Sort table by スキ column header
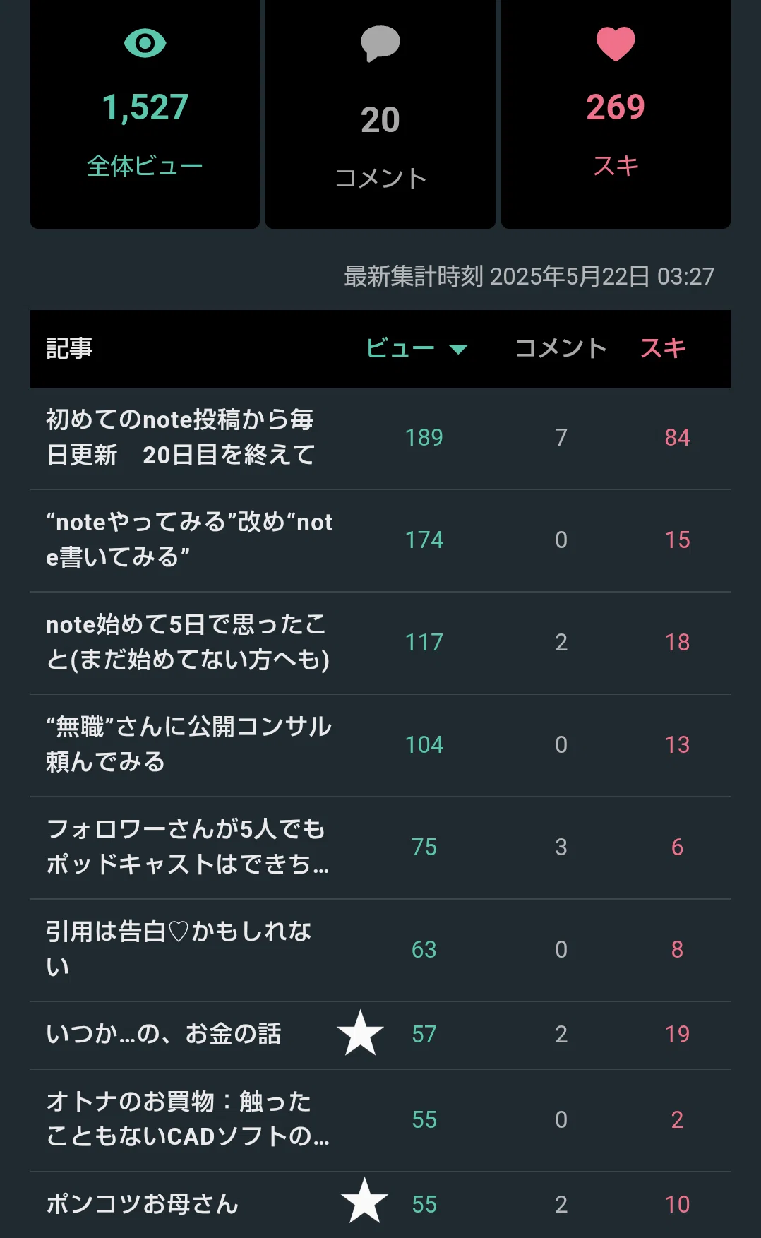The width and height of the screenshot is (761, 1238). tap(663, 348)
